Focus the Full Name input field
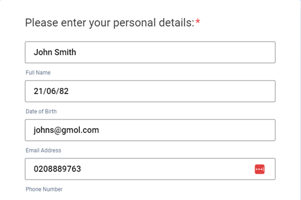The width and height of the screenshot is (301, 200). (150, 52)
